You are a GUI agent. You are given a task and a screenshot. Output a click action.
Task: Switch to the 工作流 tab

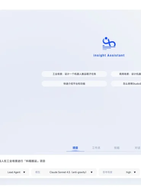click(x=96, y=148)
